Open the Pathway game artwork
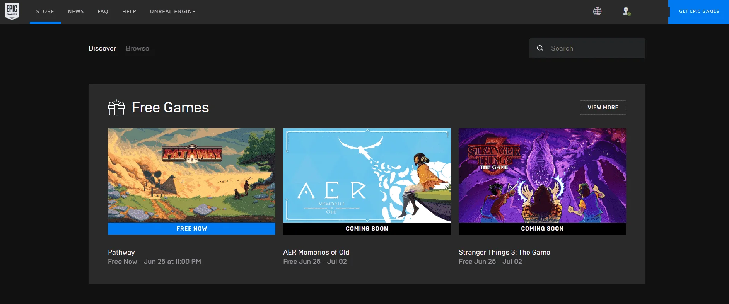Viewport: 729px width, 304px height. point(191,175)
